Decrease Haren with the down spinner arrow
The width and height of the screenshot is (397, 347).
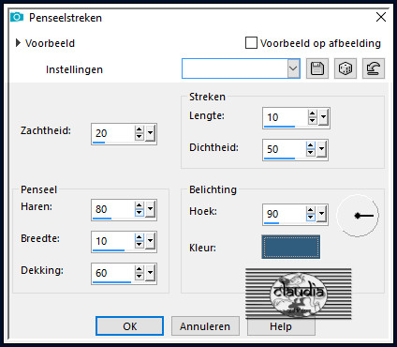coord(140,213)
